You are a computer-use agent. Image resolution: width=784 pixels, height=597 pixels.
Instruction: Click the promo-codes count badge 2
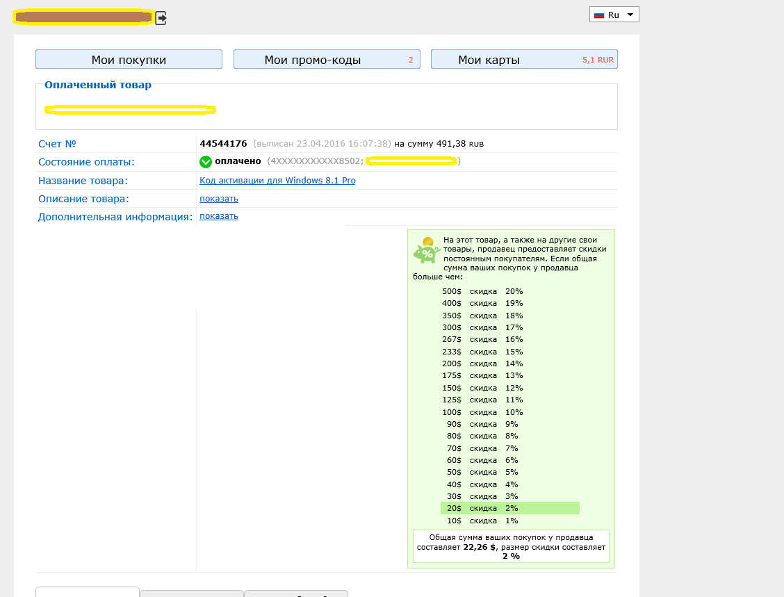click(411, 60)
